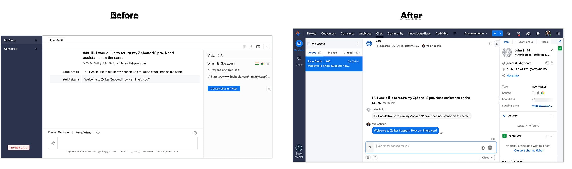Switch to the Closed (47) tab
Image resolution: width=572 pixels, height=169 pixels.
coord(351,53)
